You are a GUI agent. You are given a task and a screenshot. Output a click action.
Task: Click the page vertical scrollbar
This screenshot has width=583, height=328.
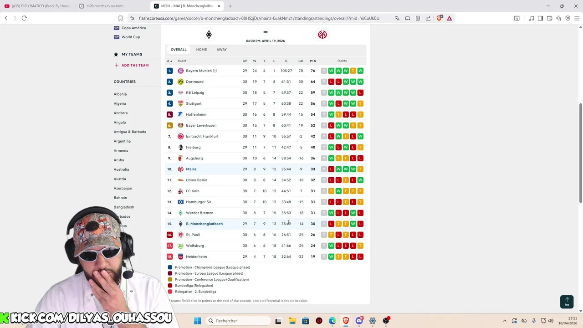[x=580, y=153]
